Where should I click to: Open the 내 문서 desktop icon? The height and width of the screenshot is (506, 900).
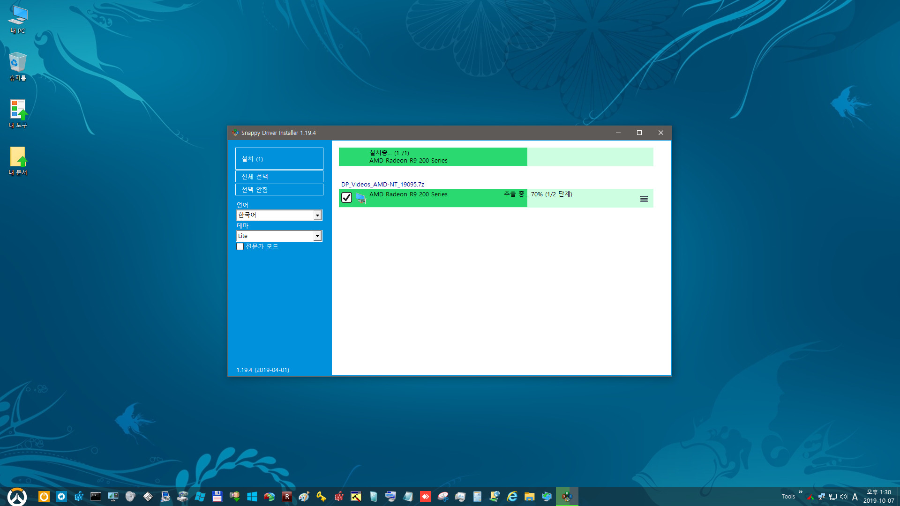pyautogui.click(x=18, y=161)
